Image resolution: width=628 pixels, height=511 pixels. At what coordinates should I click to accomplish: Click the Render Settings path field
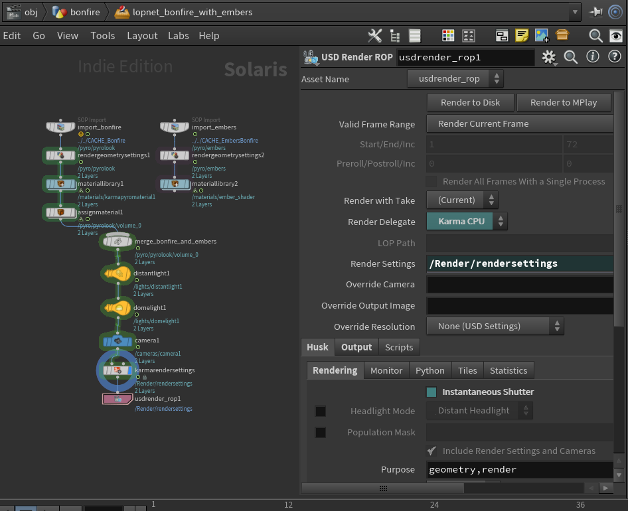coord(520,263)
